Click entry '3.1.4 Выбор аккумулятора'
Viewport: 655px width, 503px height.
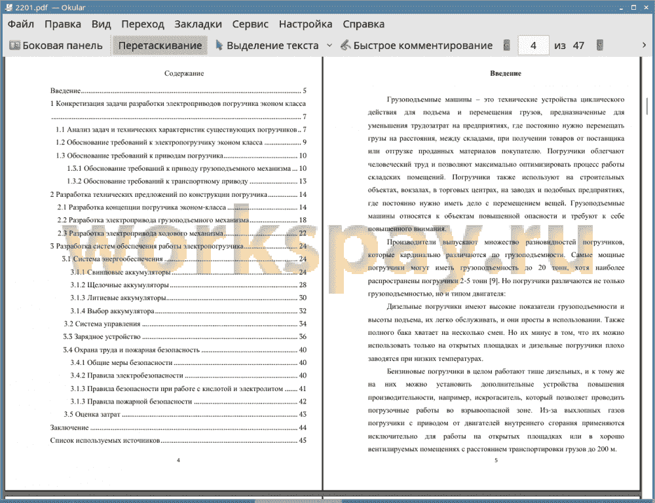click(x=189, y=311)
